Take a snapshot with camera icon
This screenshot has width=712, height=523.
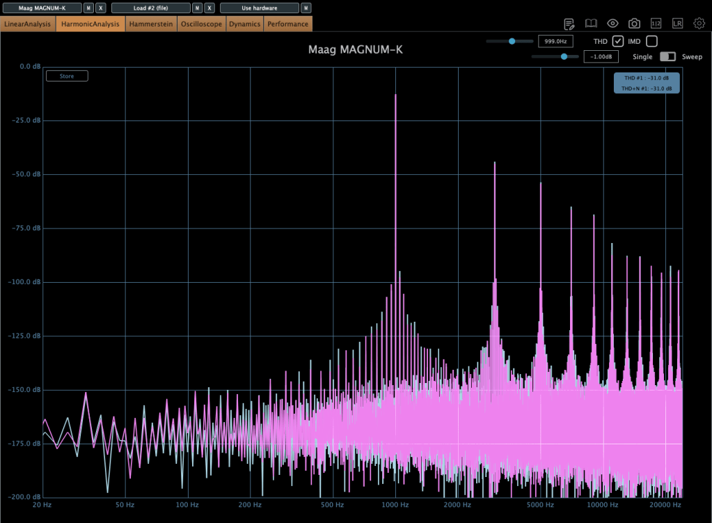point(634,24)
